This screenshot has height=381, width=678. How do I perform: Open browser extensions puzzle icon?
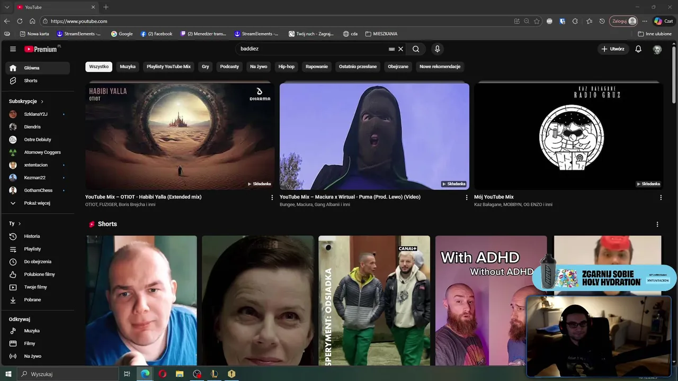point(575,21)
